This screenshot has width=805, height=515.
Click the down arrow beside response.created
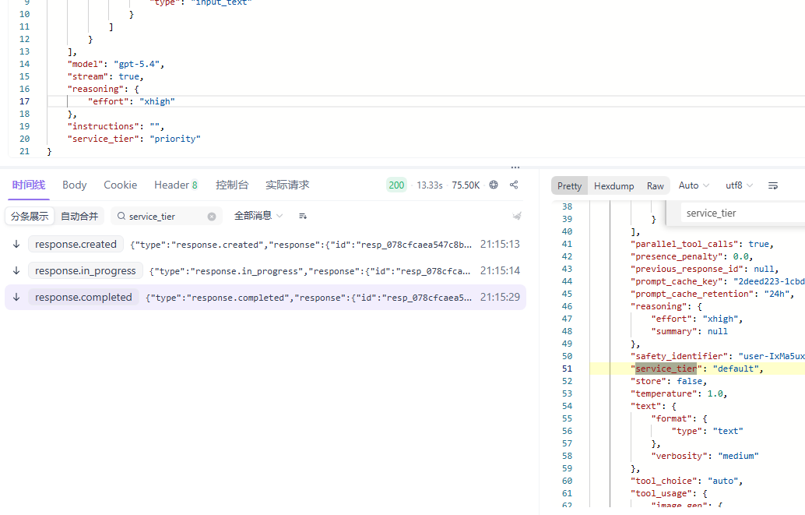pyautogui.click(x=16, y=244)
